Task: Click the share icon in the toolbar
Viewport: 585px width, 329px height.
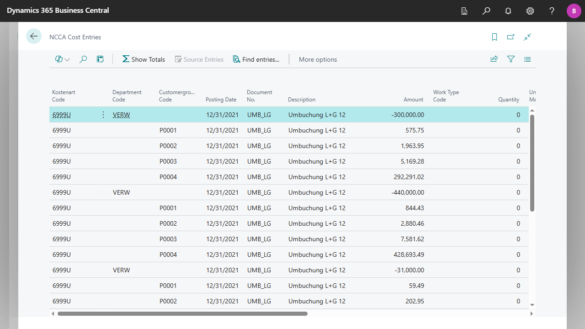Action: point(494,59)
